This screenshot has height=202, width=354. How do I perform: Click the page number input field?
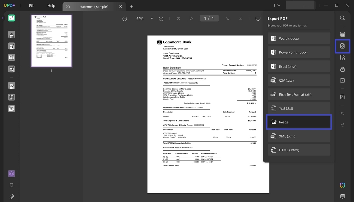pyautogui.click(x=209, y=19)
